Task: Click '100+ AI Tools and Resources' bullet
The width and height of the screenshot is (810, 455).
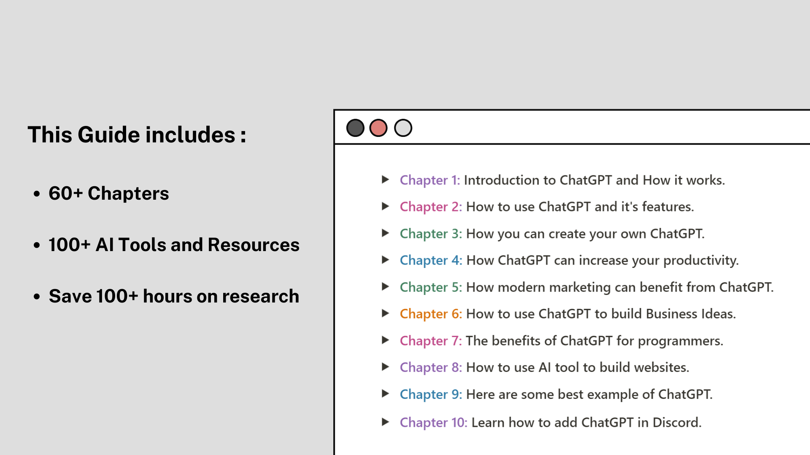Action: [x=174, y=245]
